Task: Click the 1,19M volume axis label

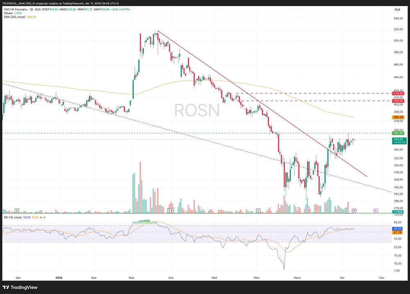Action: pyautogui.click(x=398, y=212)
